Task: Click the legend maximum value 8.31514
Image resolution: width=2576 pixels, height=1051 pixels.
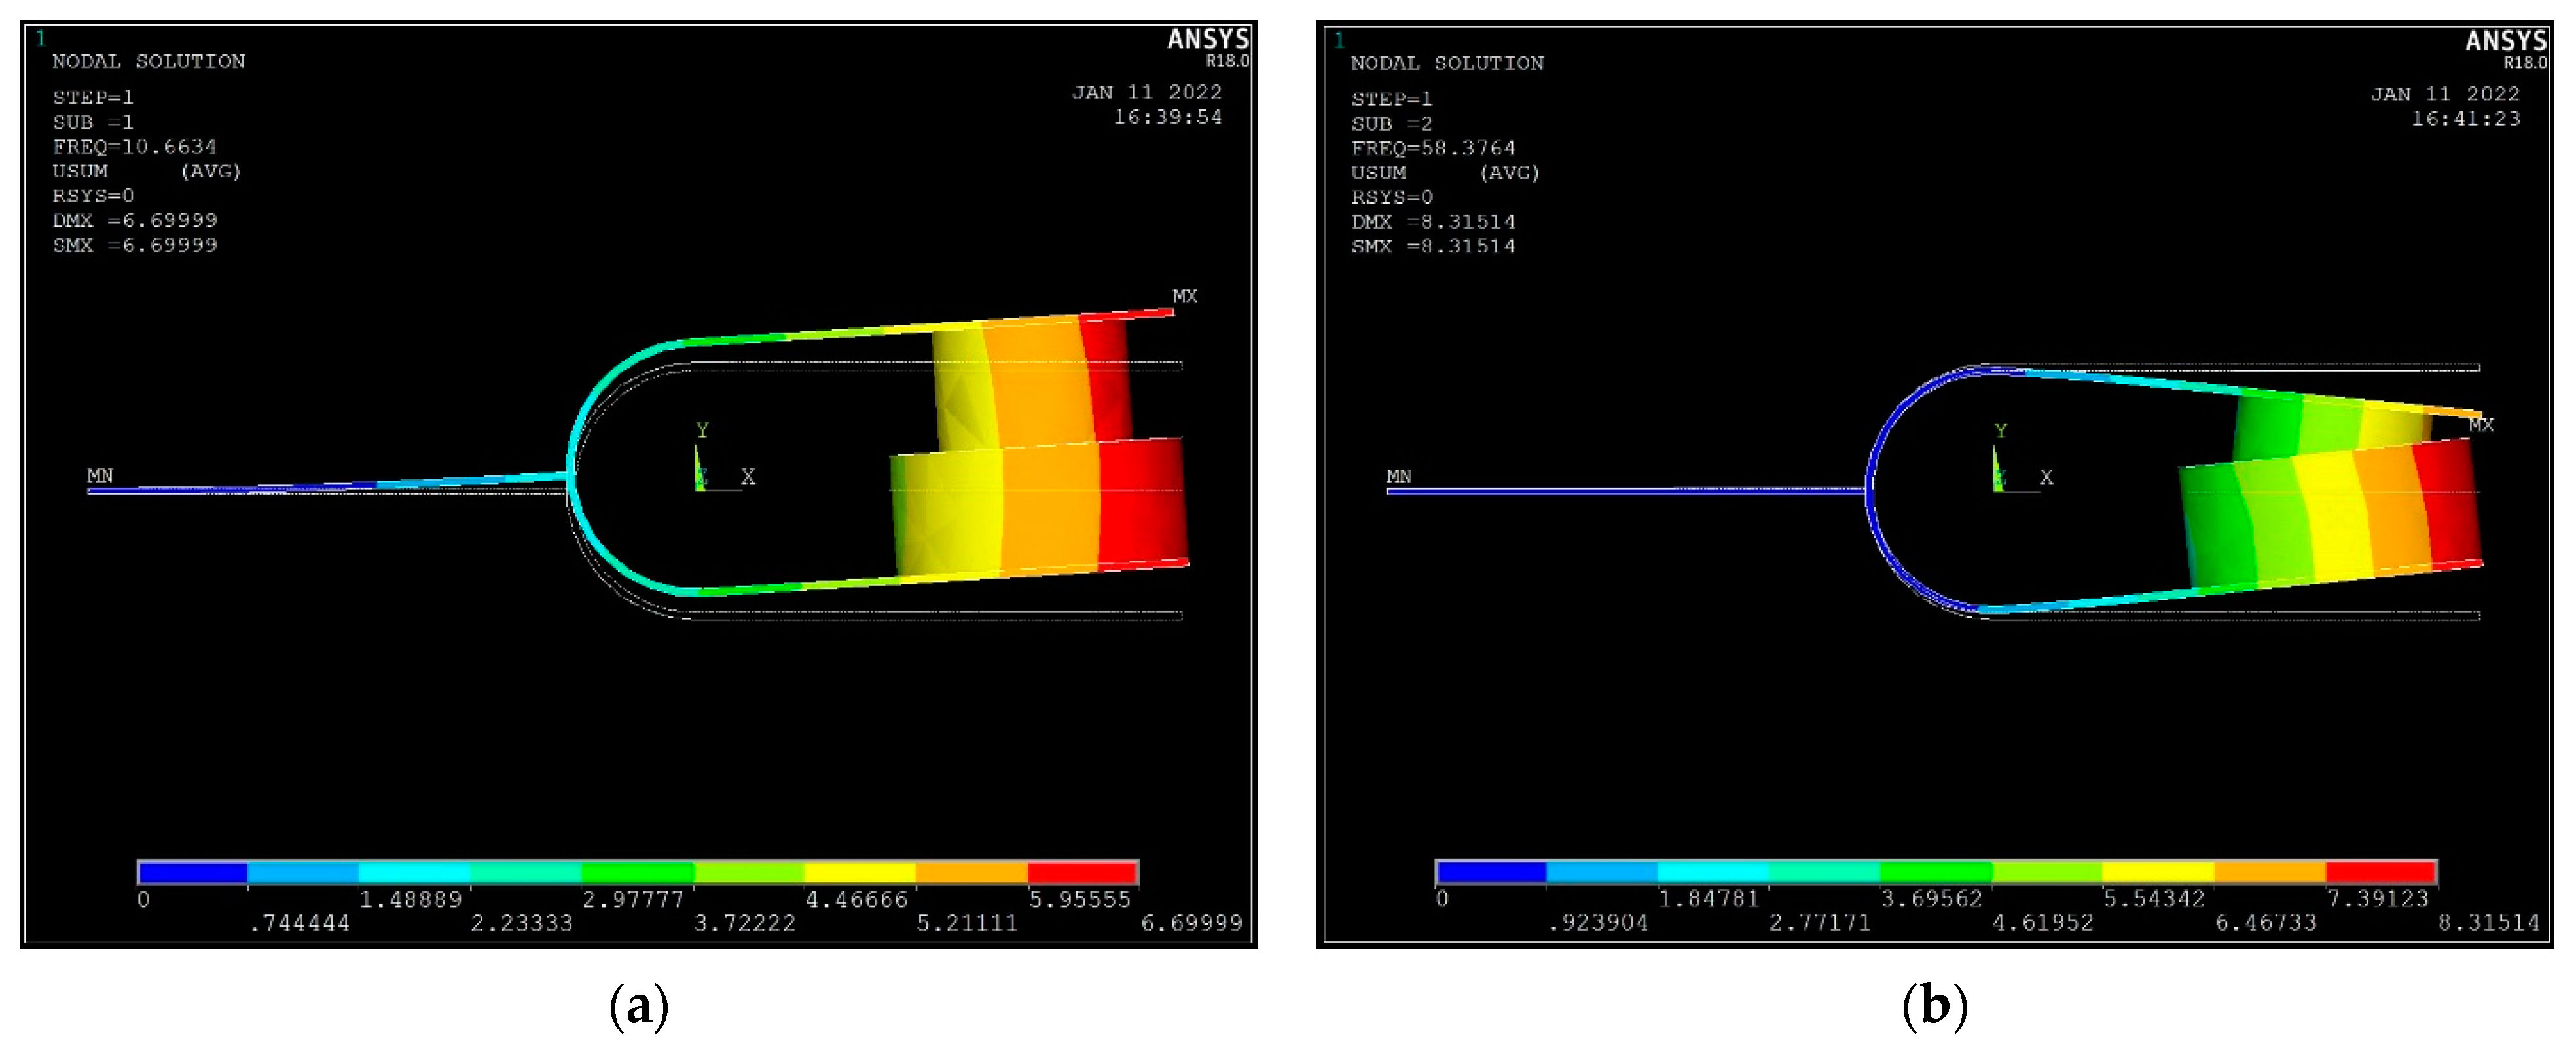Action: [2488, 922]
